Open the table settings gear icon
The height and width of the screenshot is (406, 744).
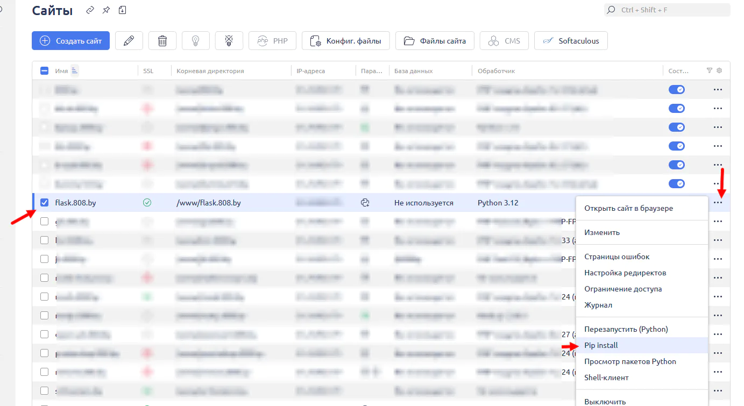(719, 70)
